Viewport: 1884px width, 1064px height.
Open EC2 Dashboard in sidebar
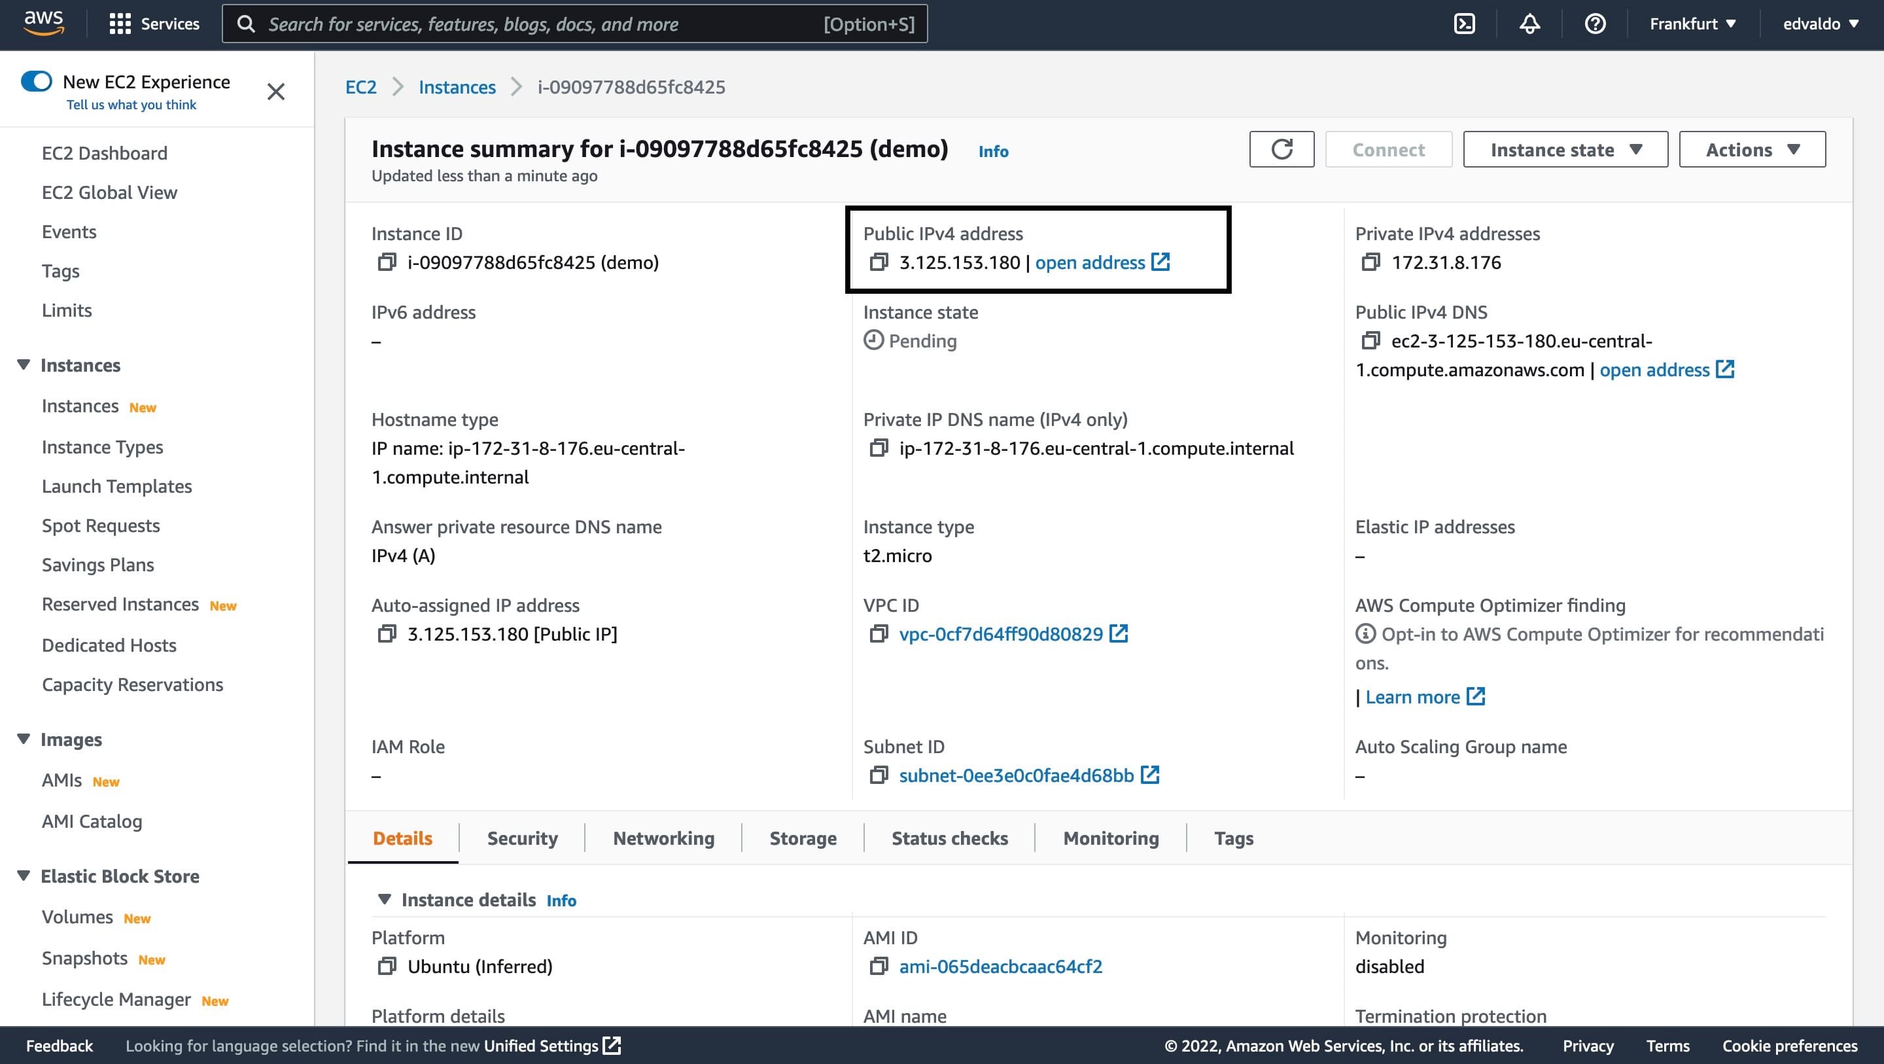pos(105,153)
